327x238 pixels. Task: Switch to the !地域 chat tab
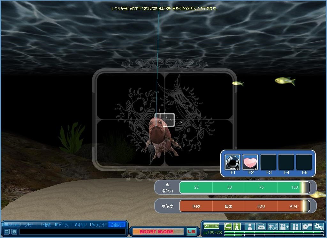coord(46,225)
